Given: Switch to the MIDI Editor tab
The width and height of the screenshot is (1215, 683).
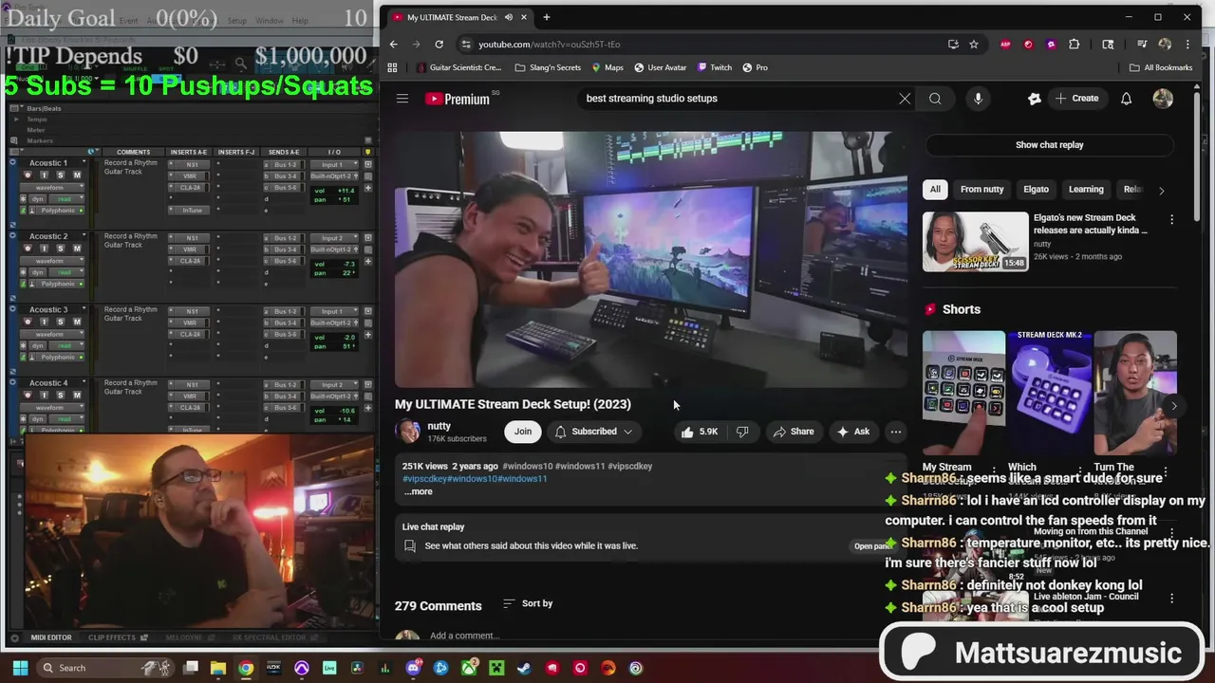Looking at the screenshot, I should coord(51,637).
